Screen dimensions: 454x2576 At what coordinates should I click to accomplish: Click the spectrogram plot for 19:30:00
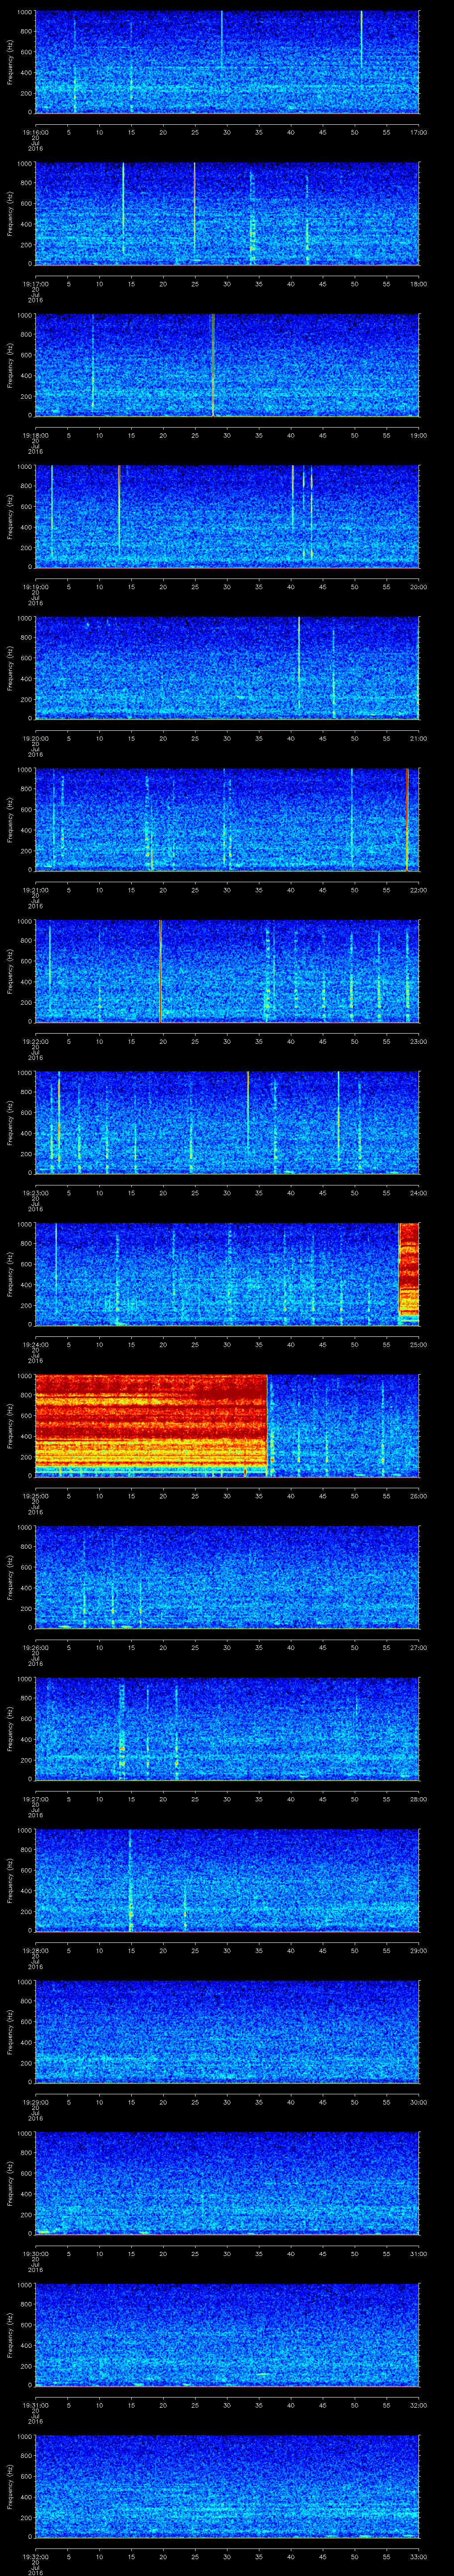click(x=227, y=2183)
